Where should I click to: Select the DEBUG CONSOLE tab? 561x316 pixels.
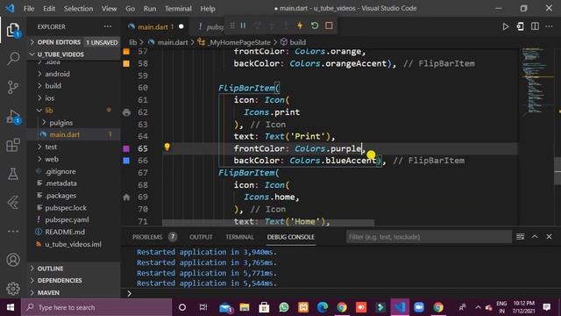click(x=290, y=237)
